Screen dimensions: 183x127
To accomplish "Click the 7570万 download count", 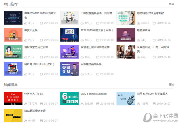I will pyautogui.click(x=33, y=104).
